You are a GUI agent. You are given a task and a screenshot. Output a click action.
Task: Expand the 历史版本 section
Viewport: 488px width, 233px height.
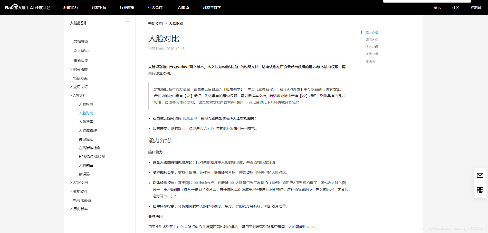(80, 209)
